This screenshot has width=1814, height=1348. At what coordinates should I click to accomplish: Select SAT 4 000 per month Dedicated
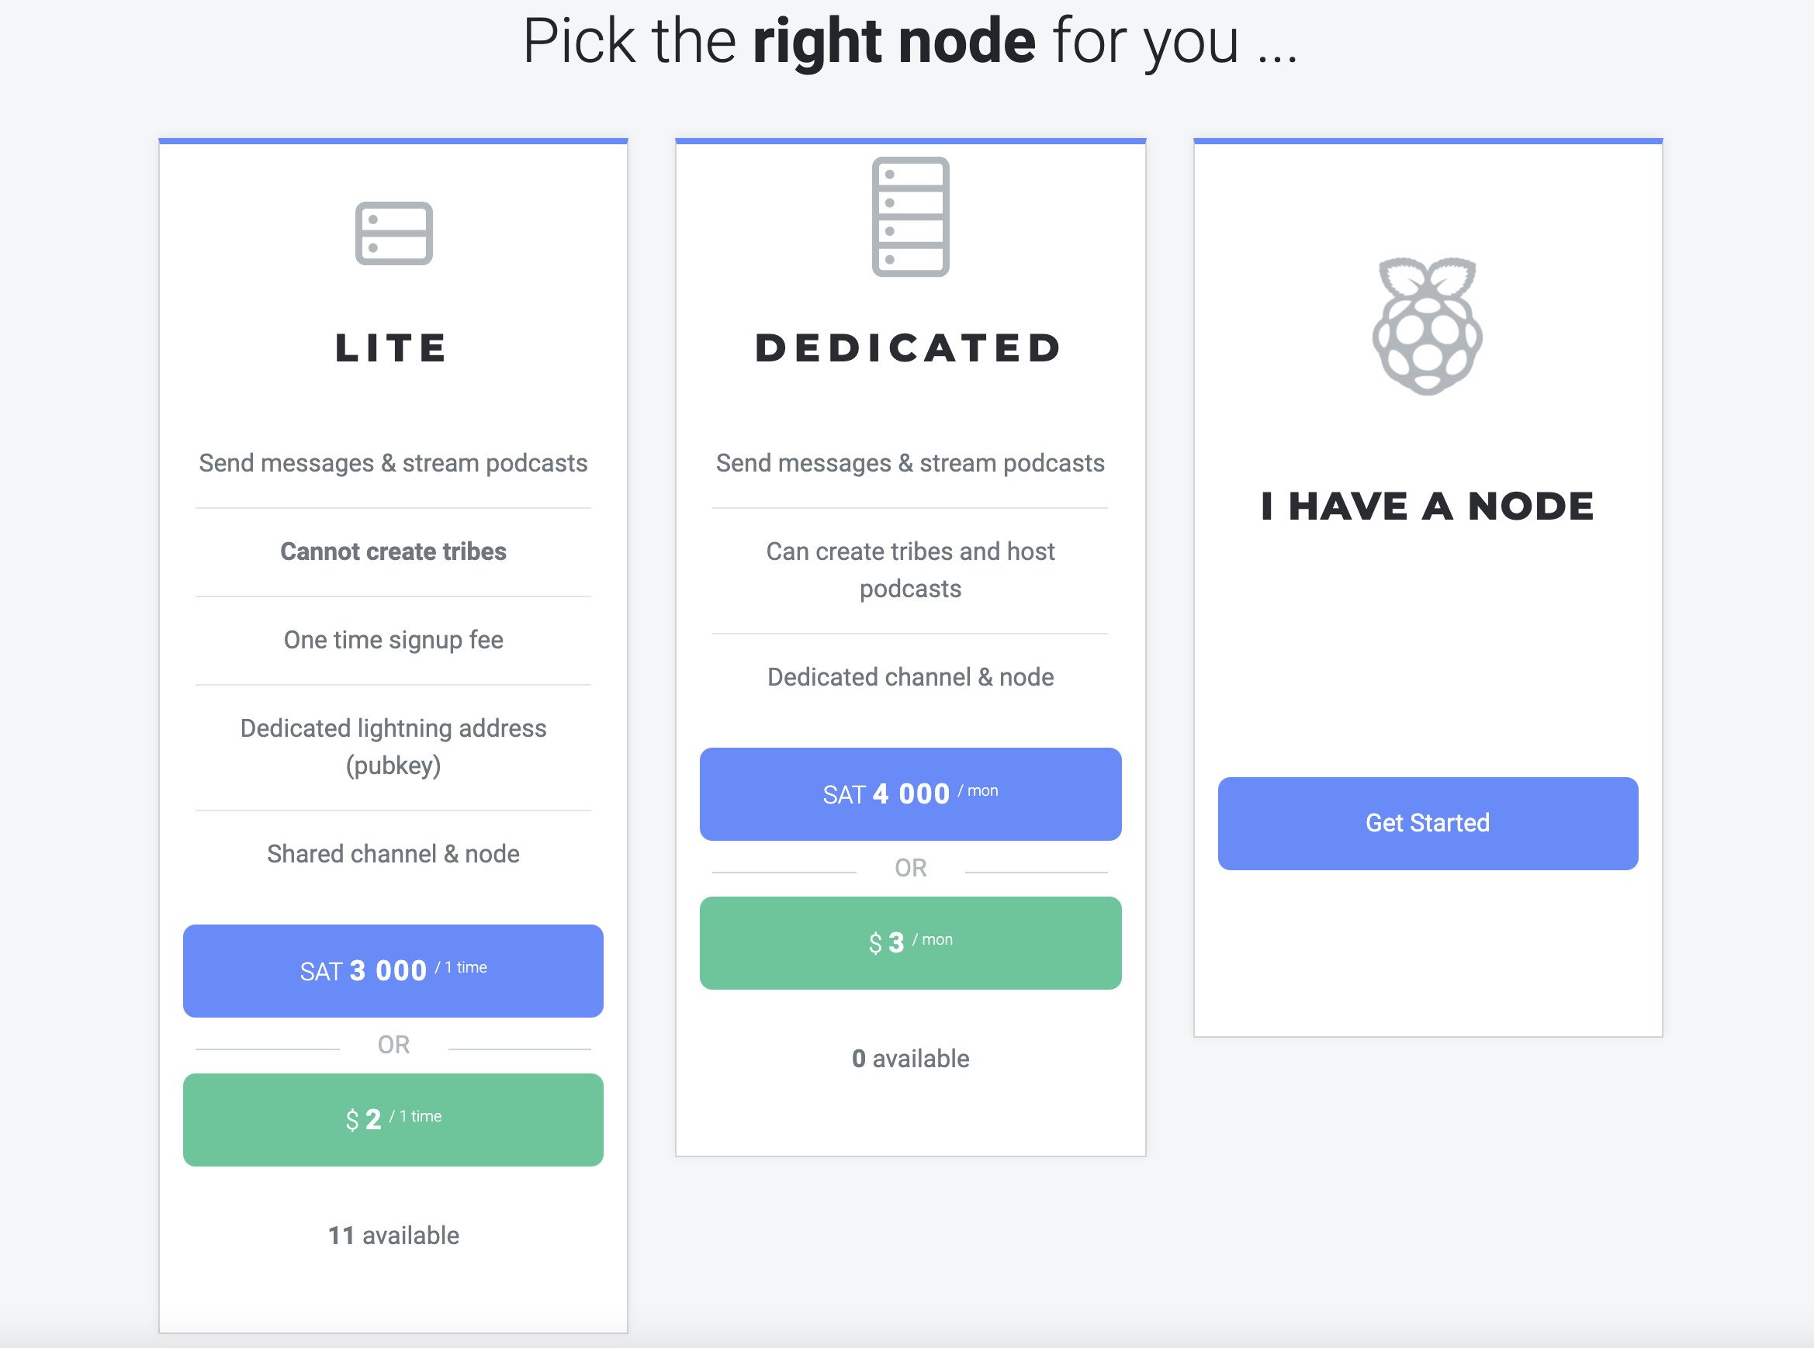[910, 793]
